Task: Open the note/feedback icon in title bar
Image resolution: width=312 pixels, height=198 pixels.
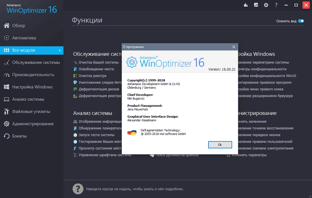Action: pos(256,5)
